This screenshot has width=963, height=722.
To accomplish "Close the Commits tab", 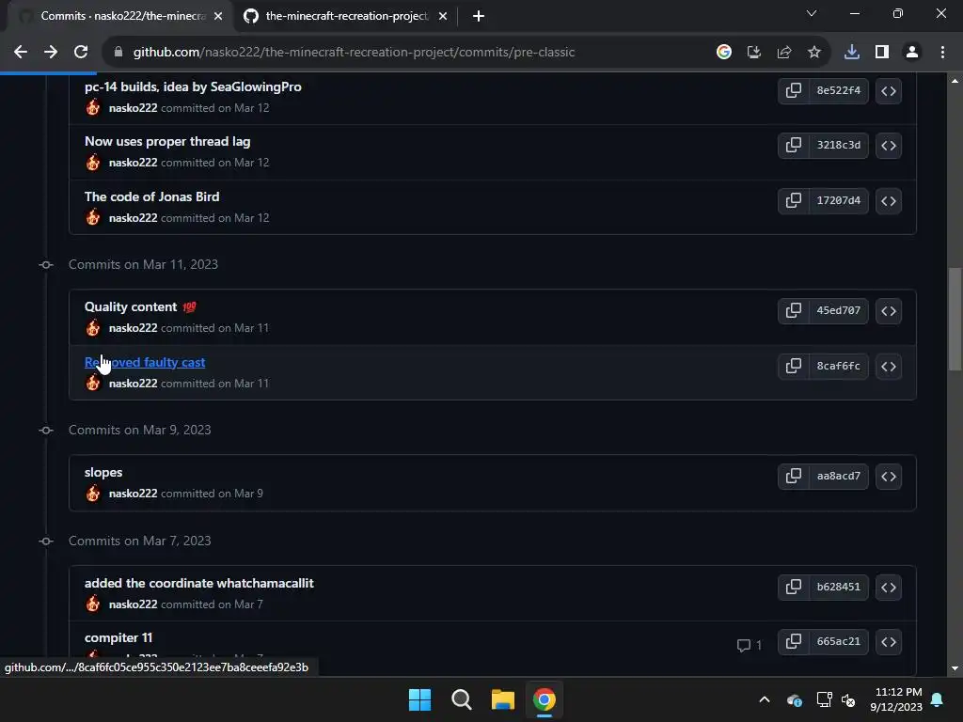I will [x=218, y=16].
